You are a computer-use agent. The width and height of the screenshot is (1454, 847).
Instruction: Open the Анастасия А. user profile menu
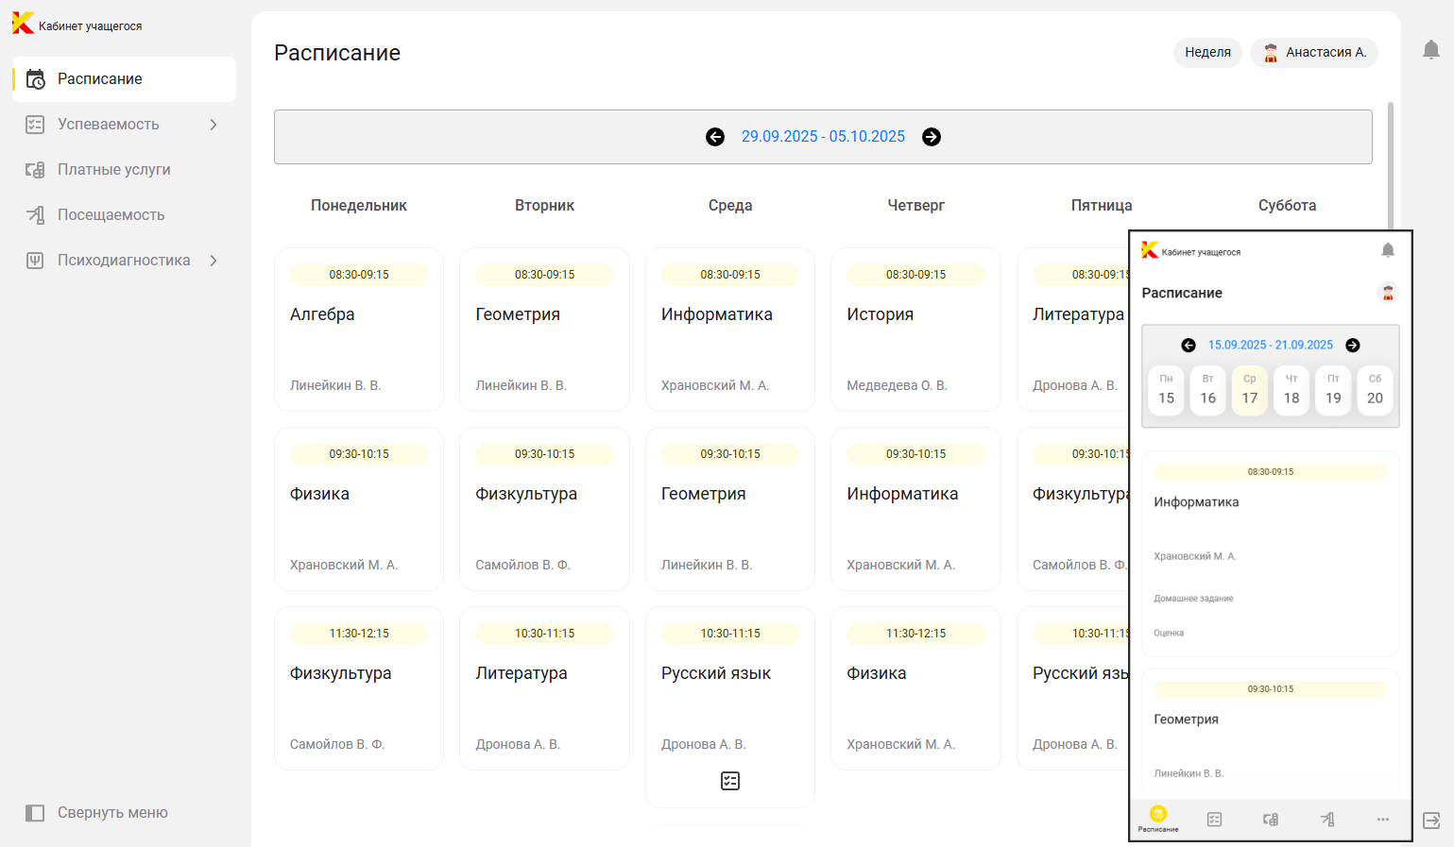coord(1314,53)
